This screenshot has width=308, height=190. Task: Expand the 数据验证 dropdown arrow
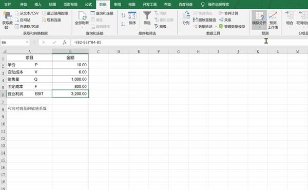point(216,27)
